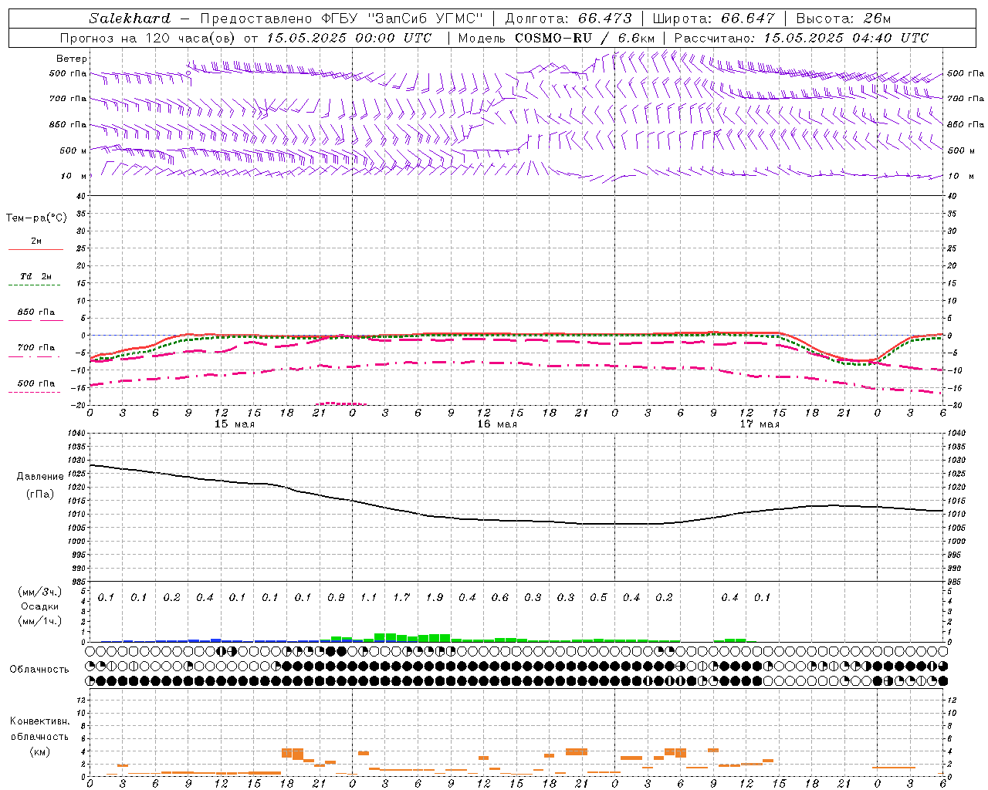Click the 15 мая date label
This screenshot has width=988, height=790.
pos(235,424)
